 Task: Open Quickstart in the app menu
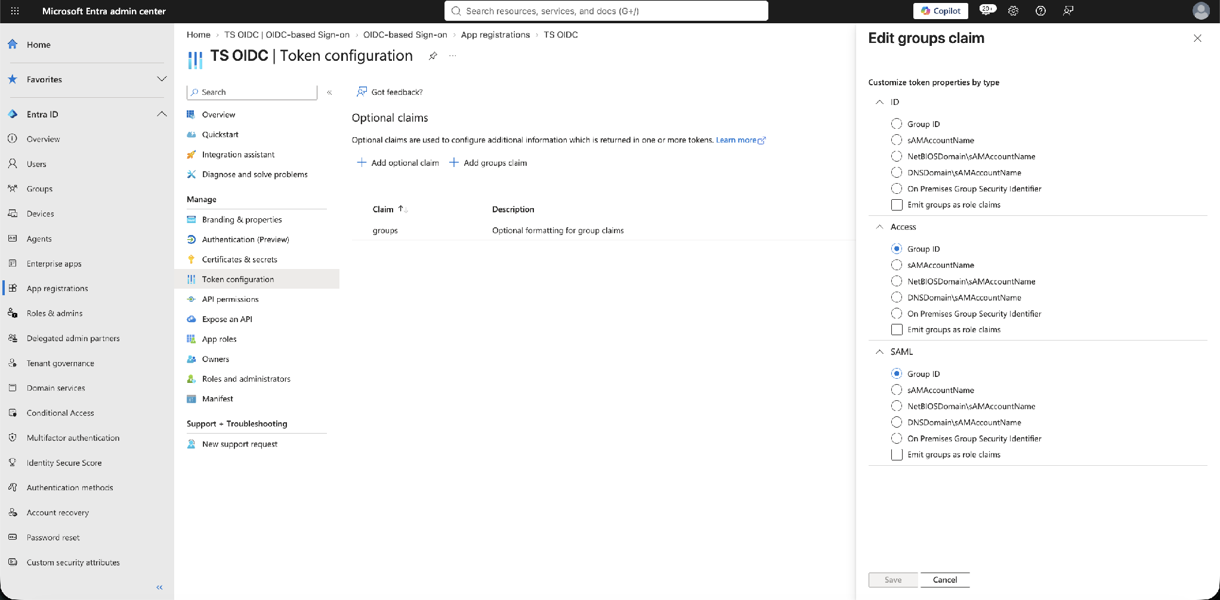pos(220,134)
